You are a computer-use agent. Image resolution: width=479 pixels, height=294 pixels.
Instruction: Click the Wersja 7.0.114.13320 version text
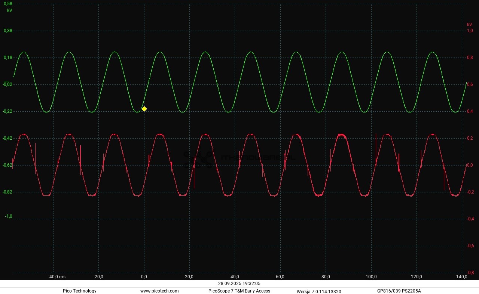pyautogui.click(x=319, y=291)
